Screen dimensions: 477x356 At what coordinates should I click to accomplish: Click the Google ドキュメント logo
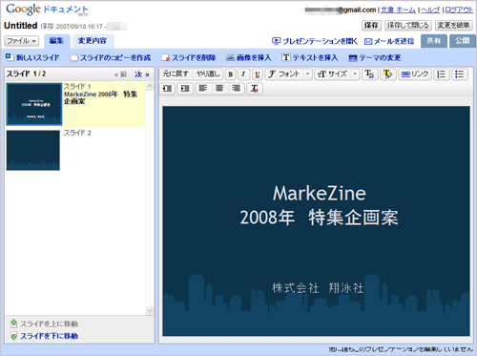47,10
